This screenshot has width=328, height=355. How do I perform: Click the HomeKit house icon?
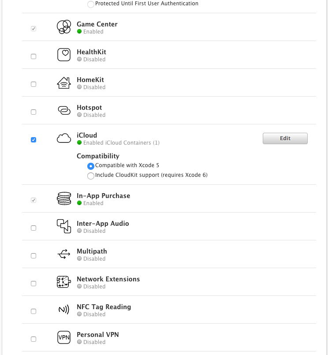coord(64,82)
